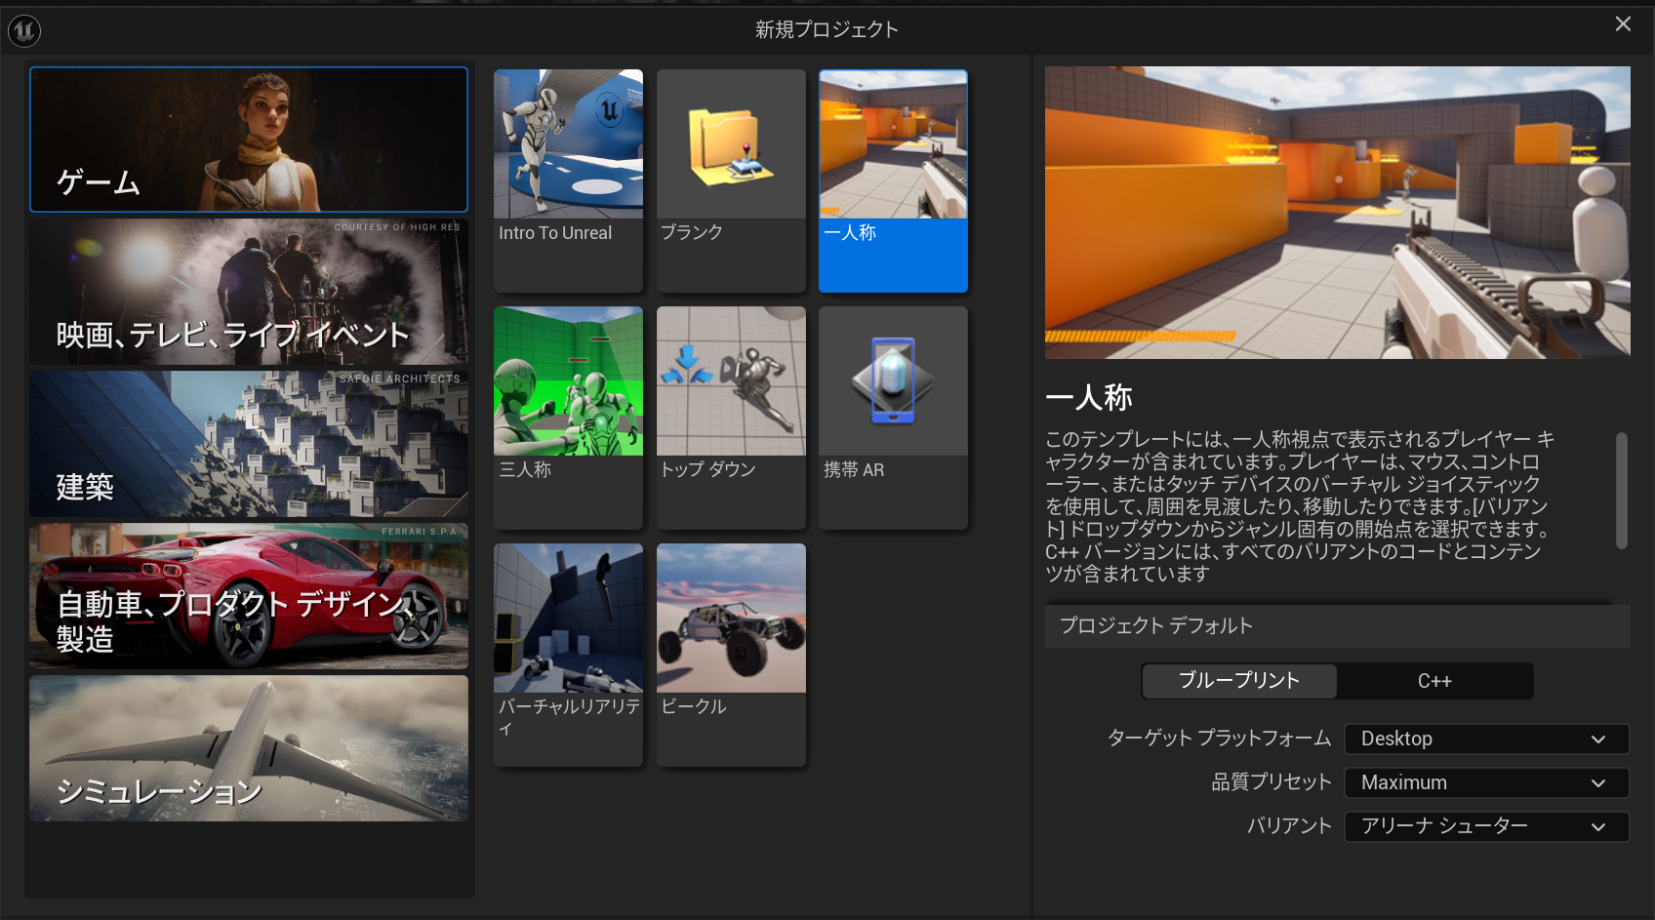
Task: Click the description panel scrollbar
Action: (x=1621, y=491)
